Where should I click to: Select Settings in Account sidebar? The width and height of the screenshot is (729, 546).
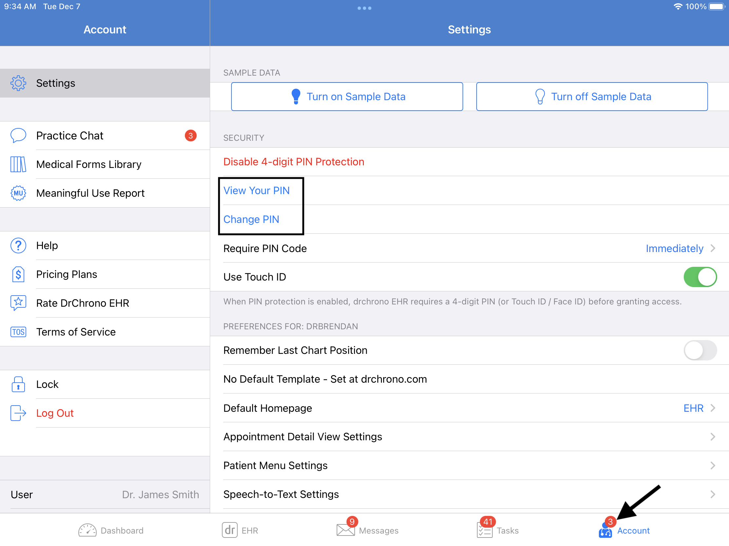point(105,83)
